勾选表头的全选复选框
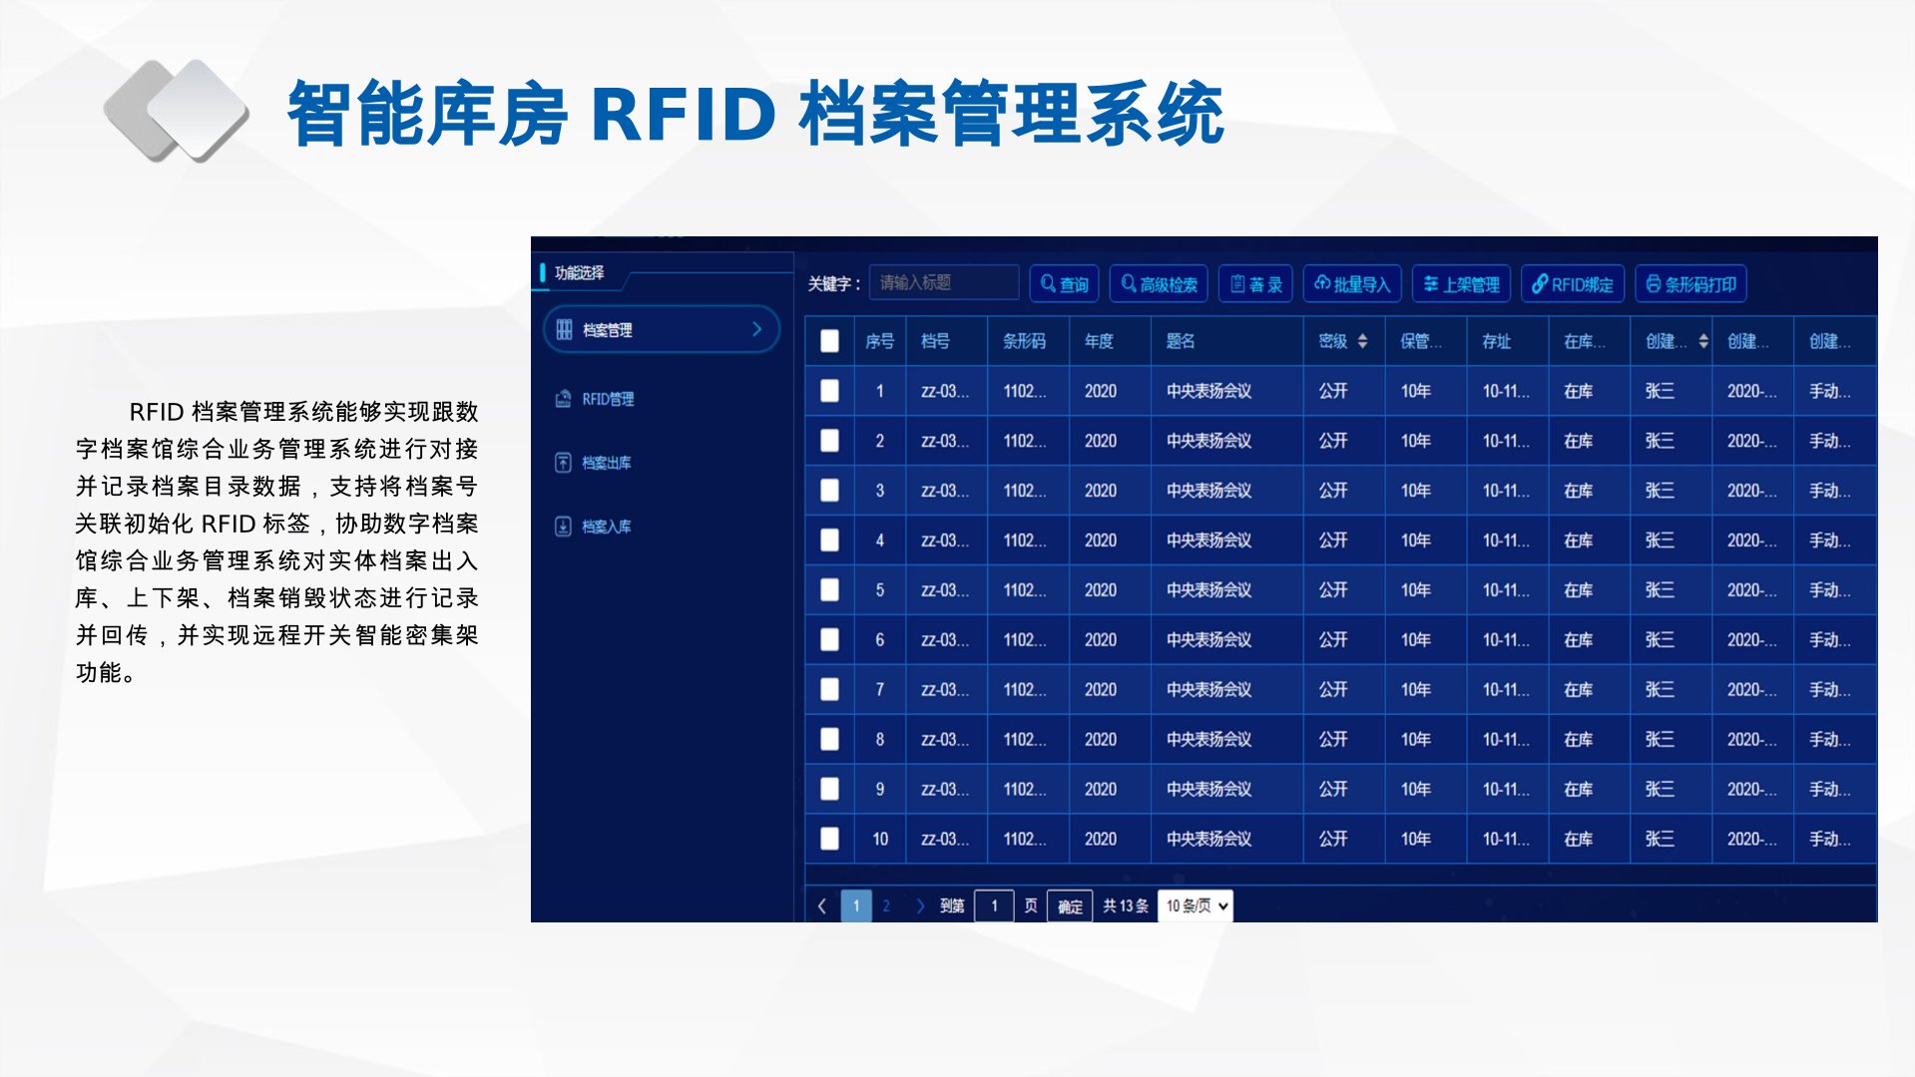 click(829, 340)
